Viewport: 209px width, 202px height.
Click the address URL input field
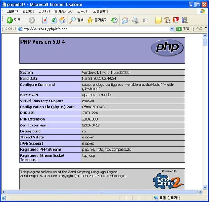point(96,29)
